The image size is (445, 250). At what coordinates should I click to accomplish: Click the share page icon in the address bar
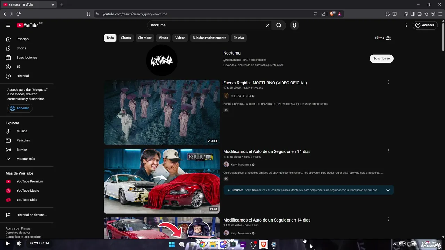click(323, 14)
